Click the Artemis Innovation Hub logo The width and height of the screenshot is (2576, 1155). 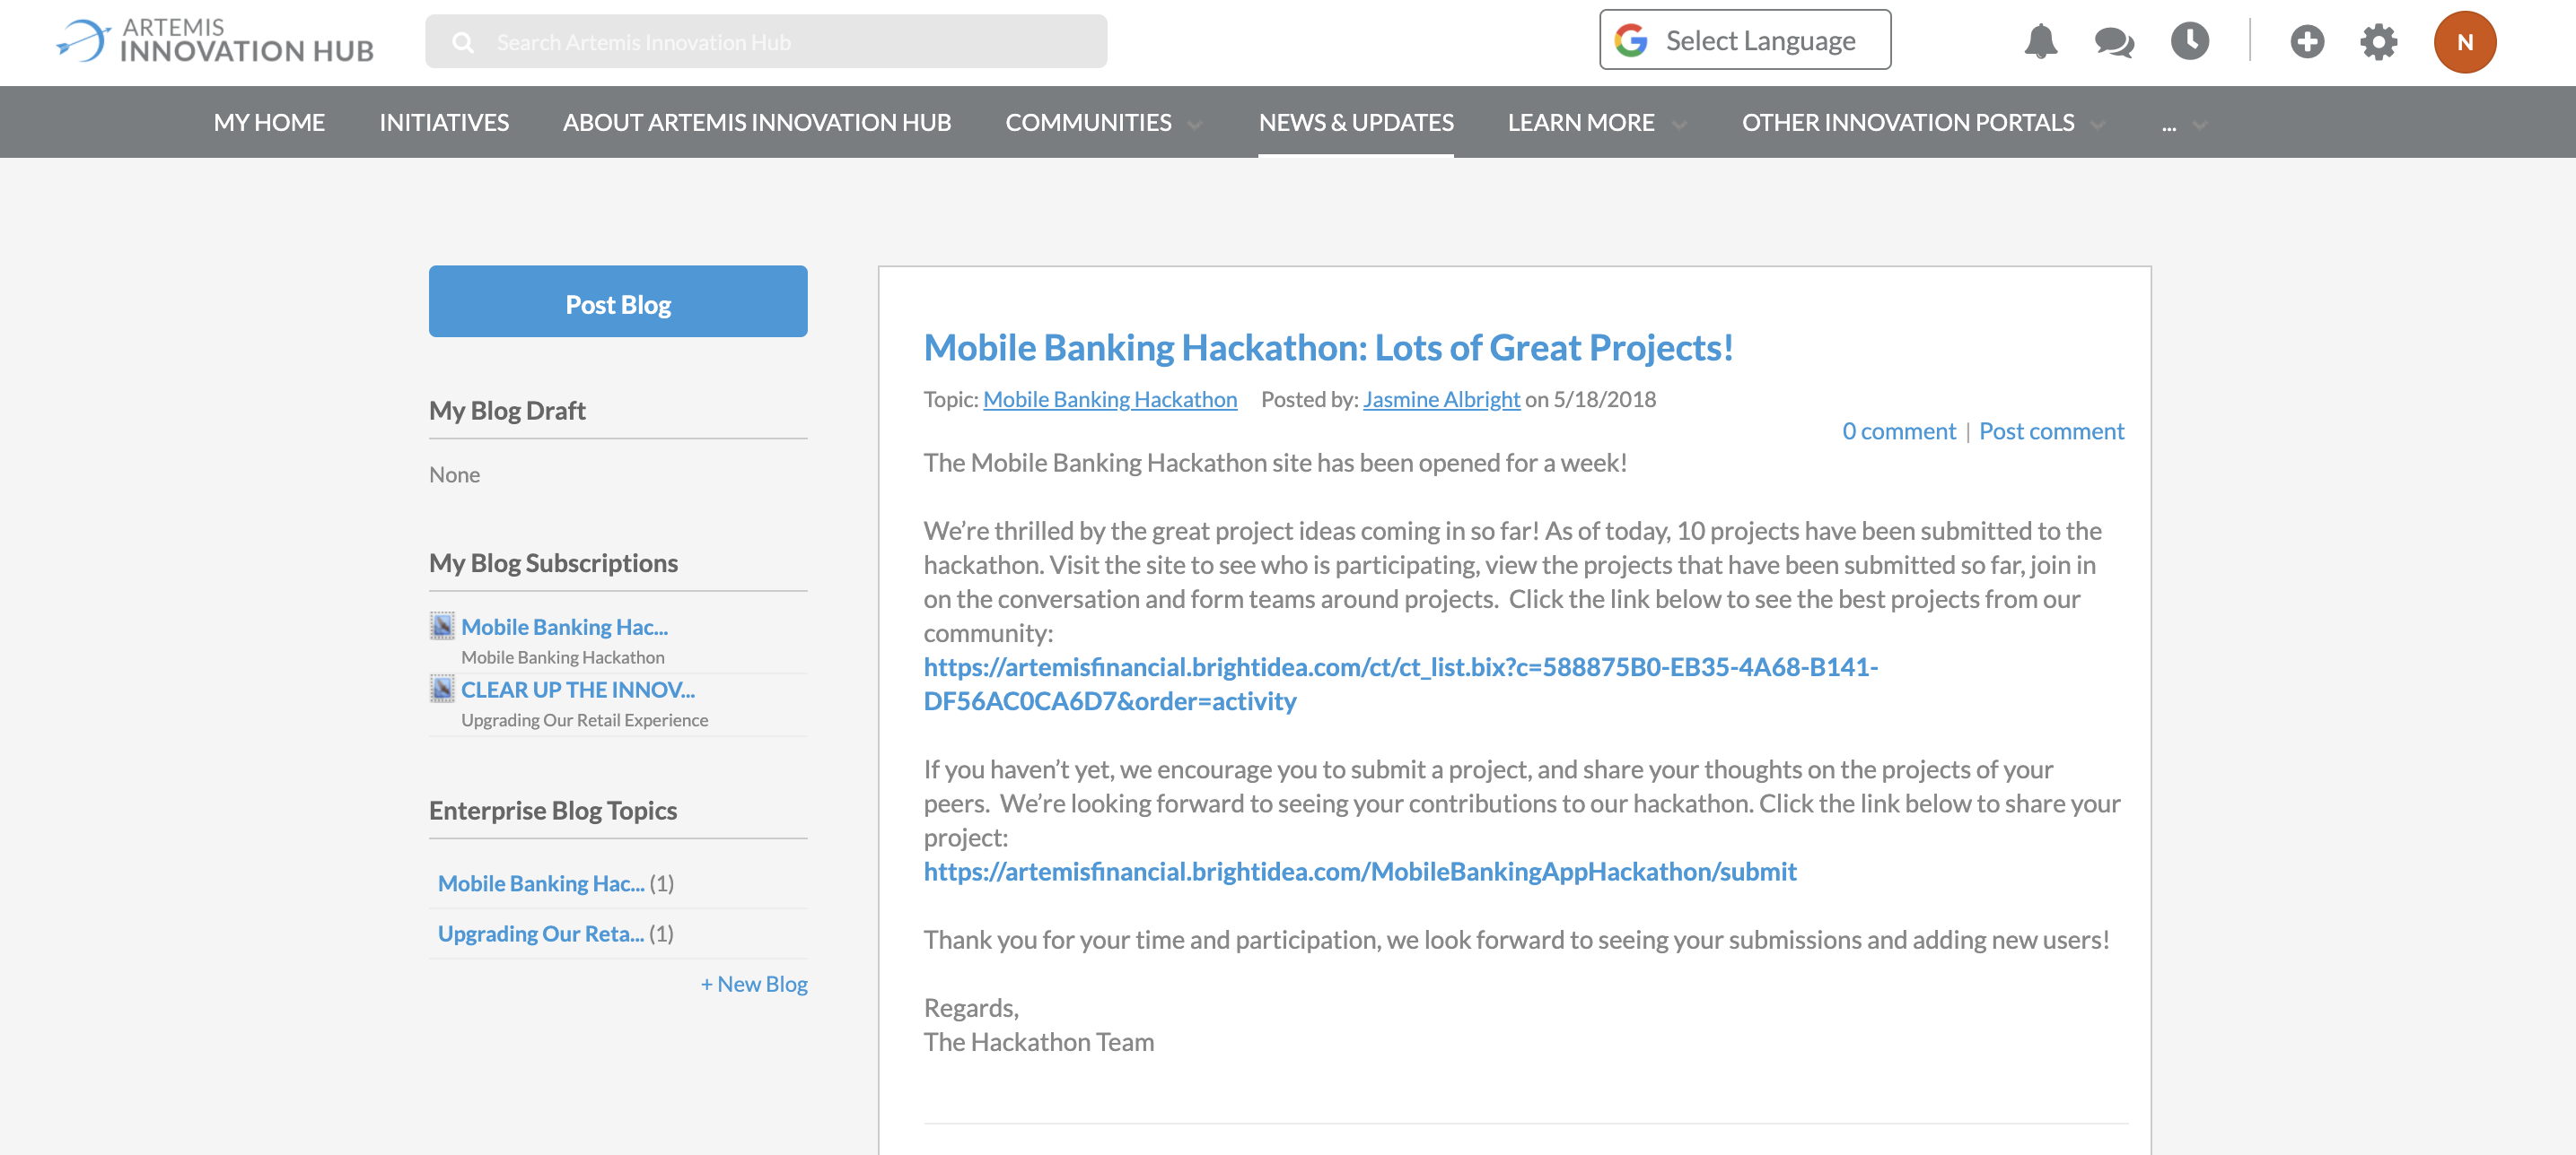tap(215, 41)
